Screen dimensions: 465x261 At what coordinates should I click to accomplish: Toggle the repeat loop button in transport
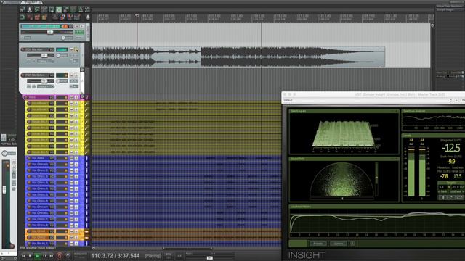[x=68, y=256]
